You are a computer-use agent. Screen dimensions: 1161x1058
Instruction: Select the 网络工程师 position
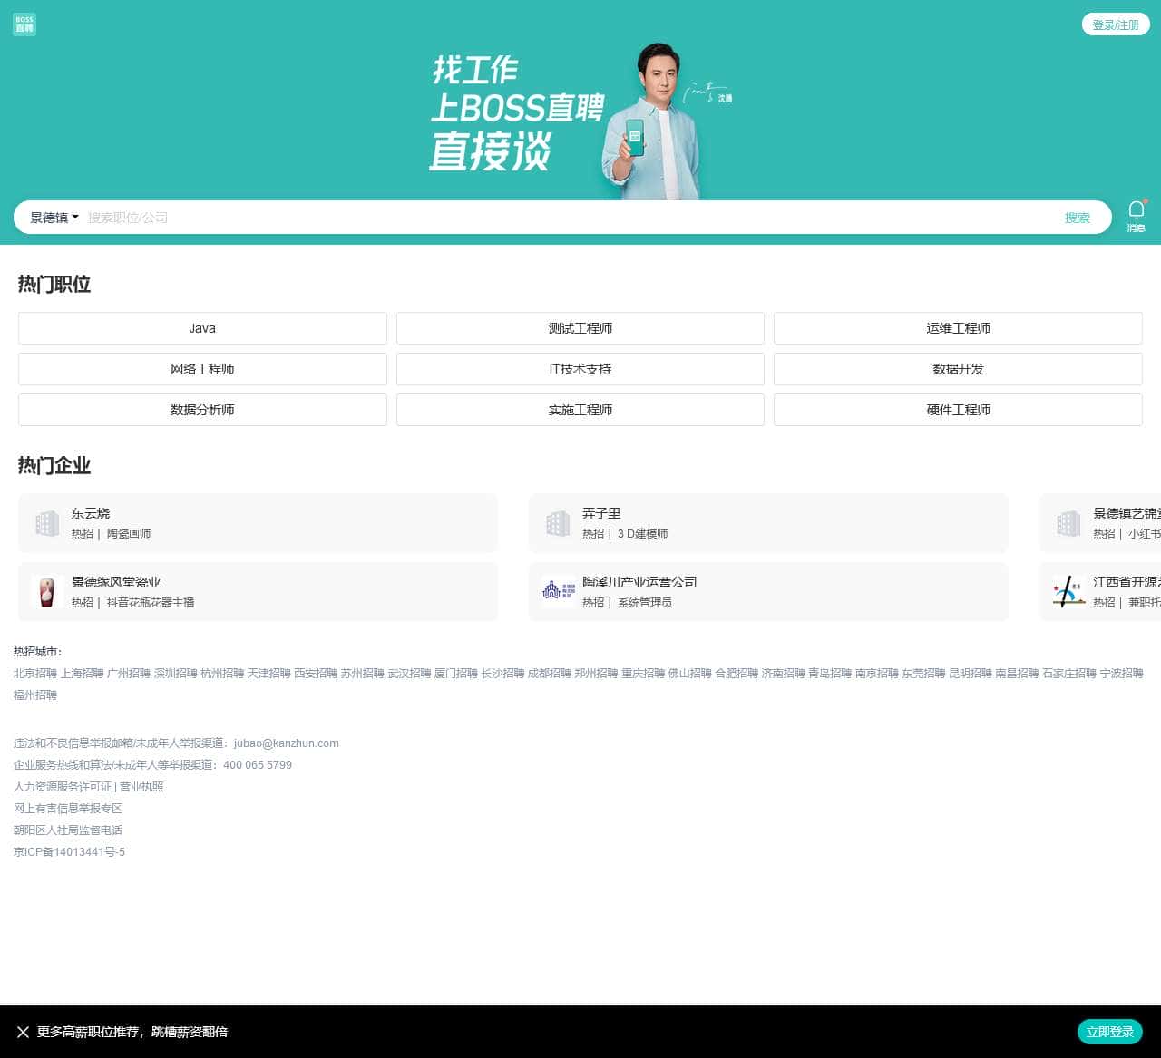click(x=202, y=369)
